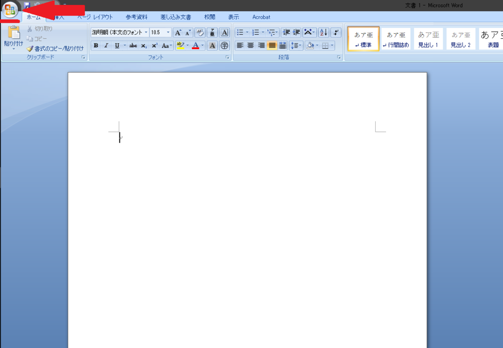This screenshot has height=348, width=503.
Task: Open the 段落 group dialog launcher
Action: click(x=339, y=57)
